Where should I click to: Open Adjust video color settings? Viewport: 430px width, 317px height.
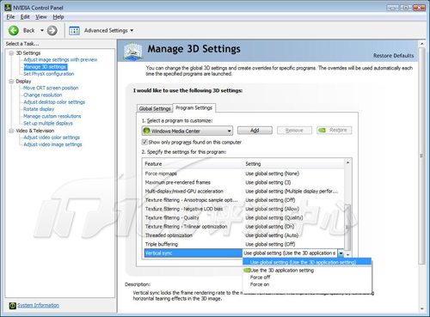coord(52,137)
